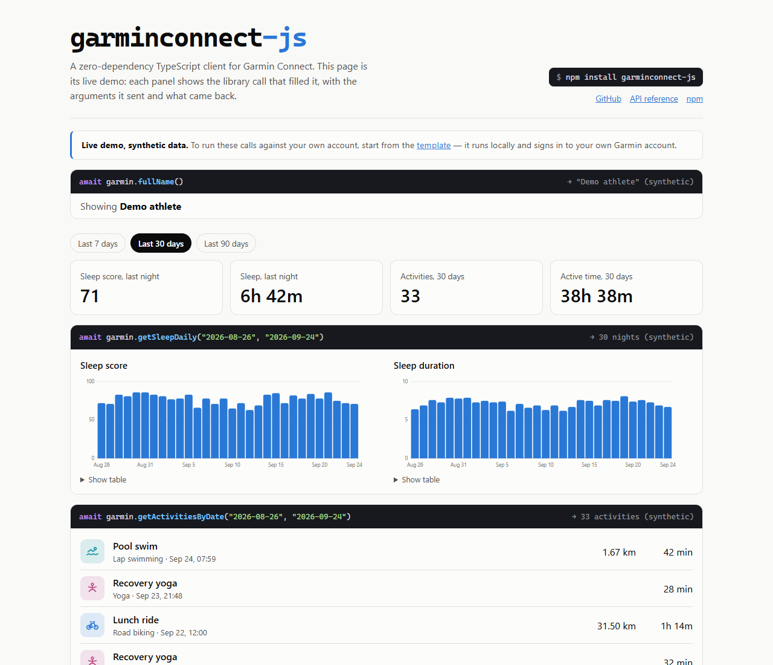Open the API reference link

[653, 99]
